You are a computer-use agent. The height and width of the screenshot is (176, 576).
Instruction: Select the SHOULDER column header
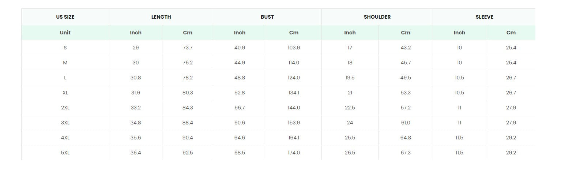pos(377,17)
